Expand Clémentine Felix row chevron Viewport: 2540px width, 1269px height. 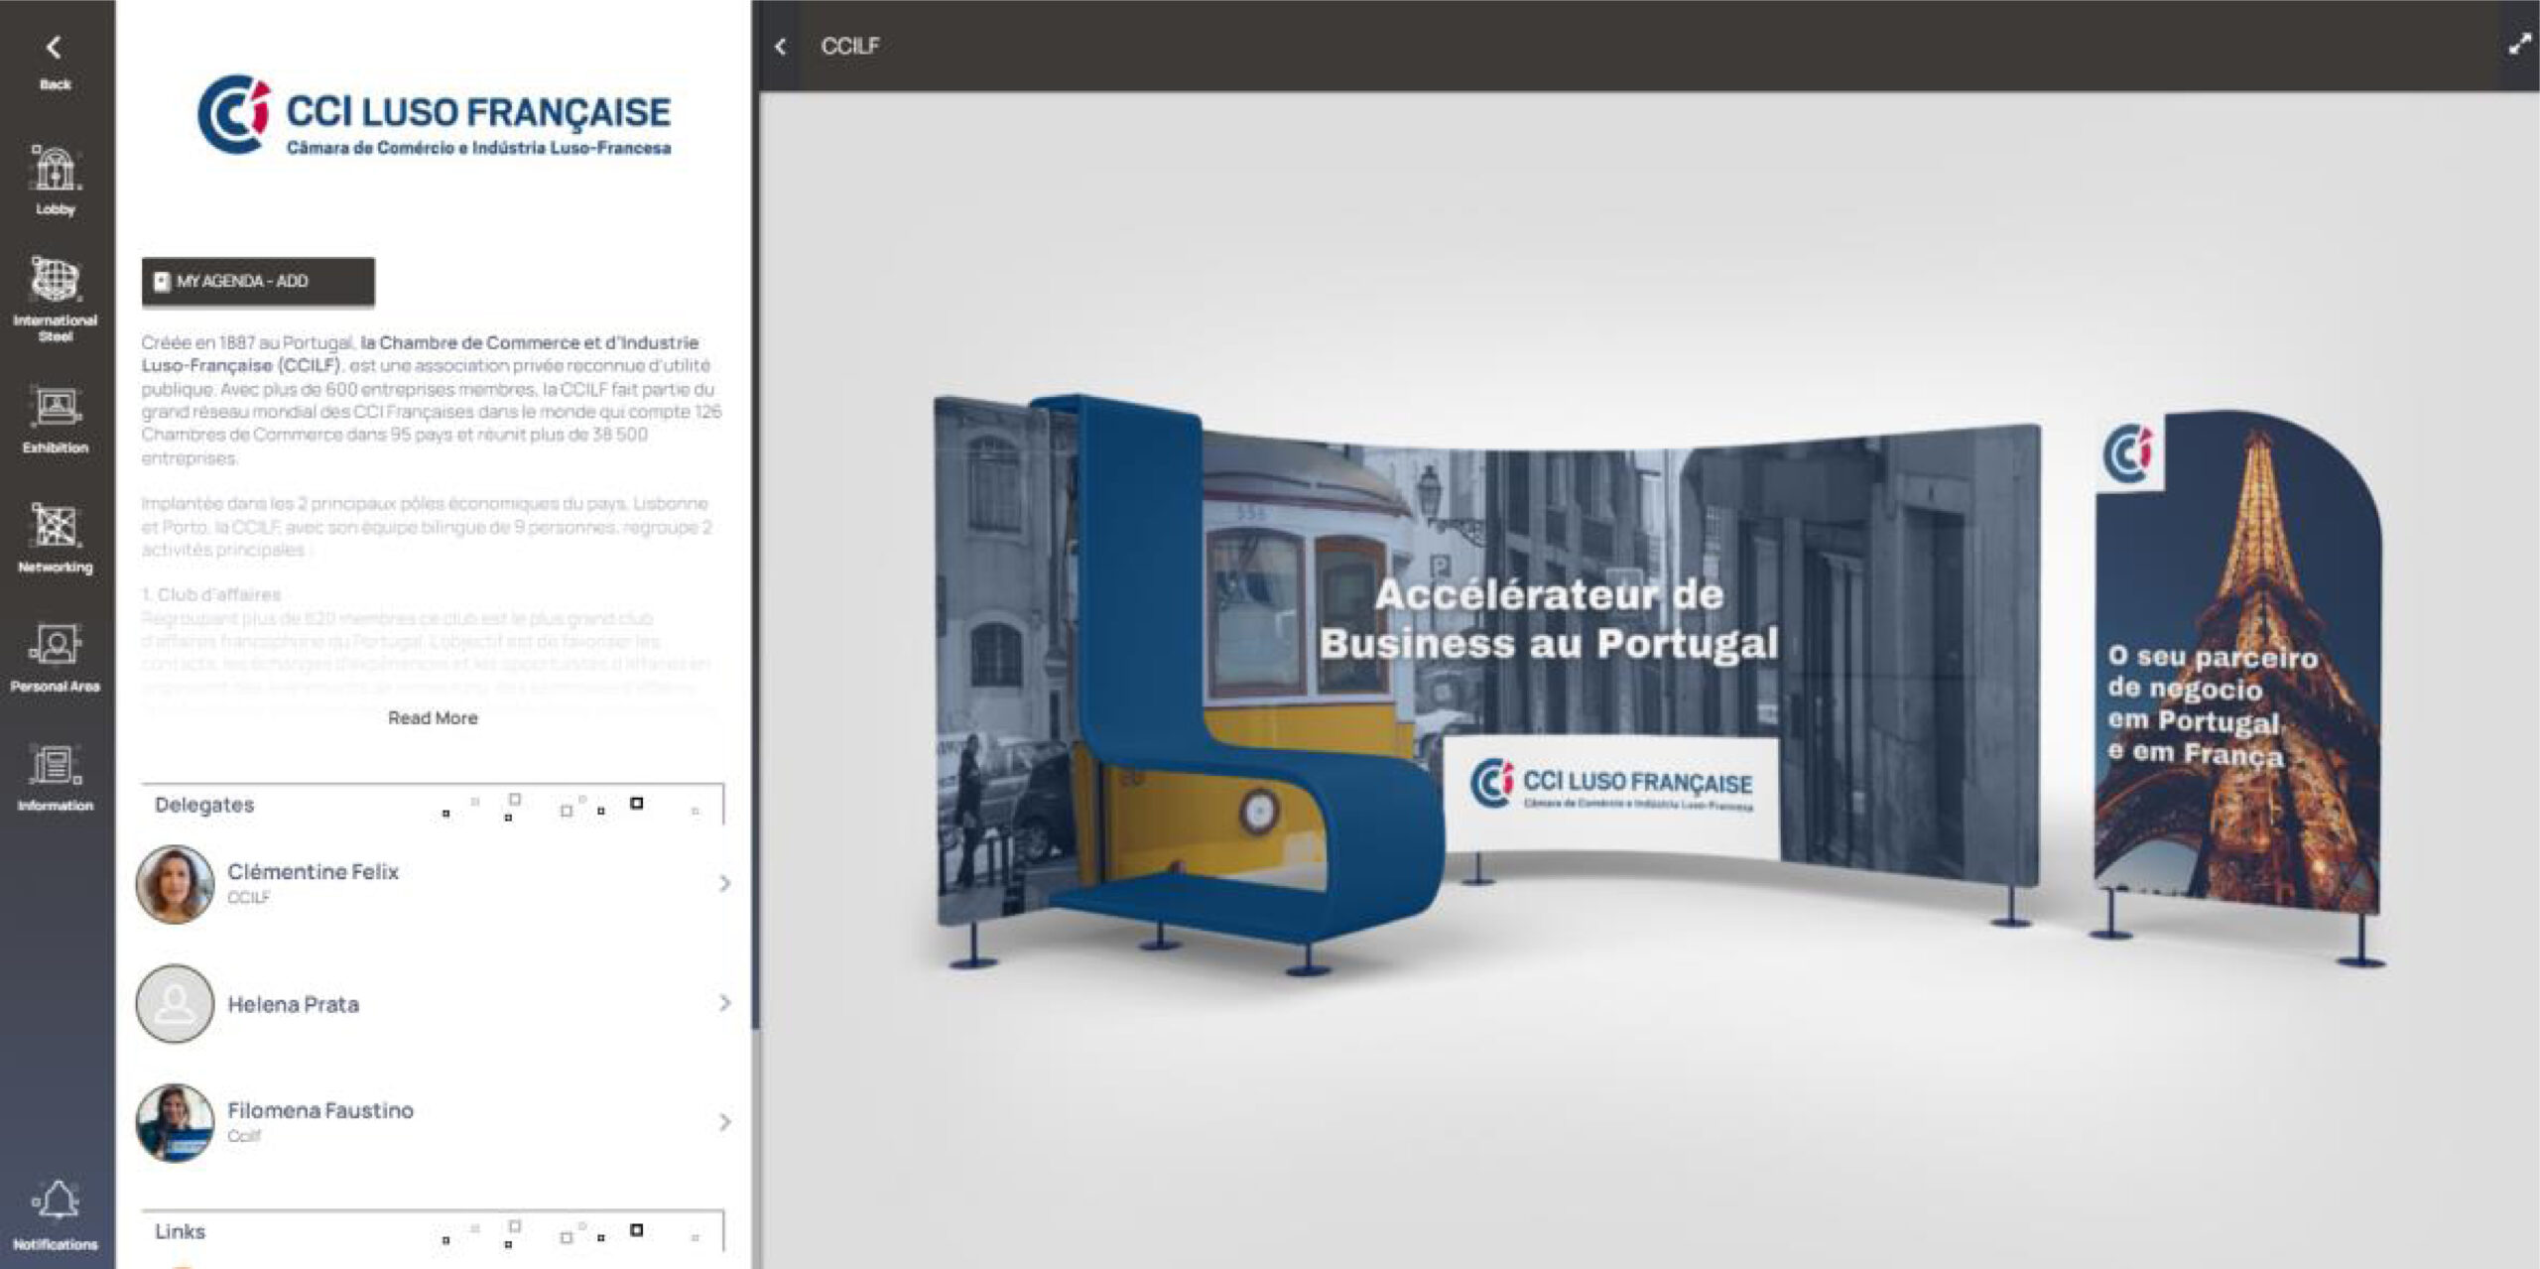pos(724,883)
